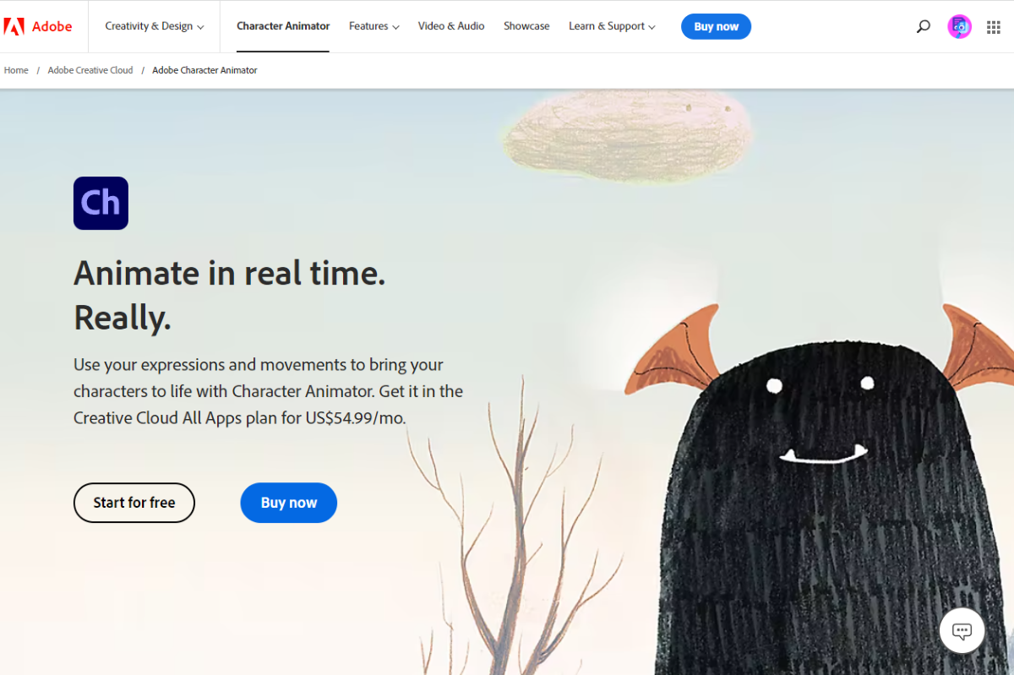Click the Character Animator Ch icon

(x=101, y=203)
